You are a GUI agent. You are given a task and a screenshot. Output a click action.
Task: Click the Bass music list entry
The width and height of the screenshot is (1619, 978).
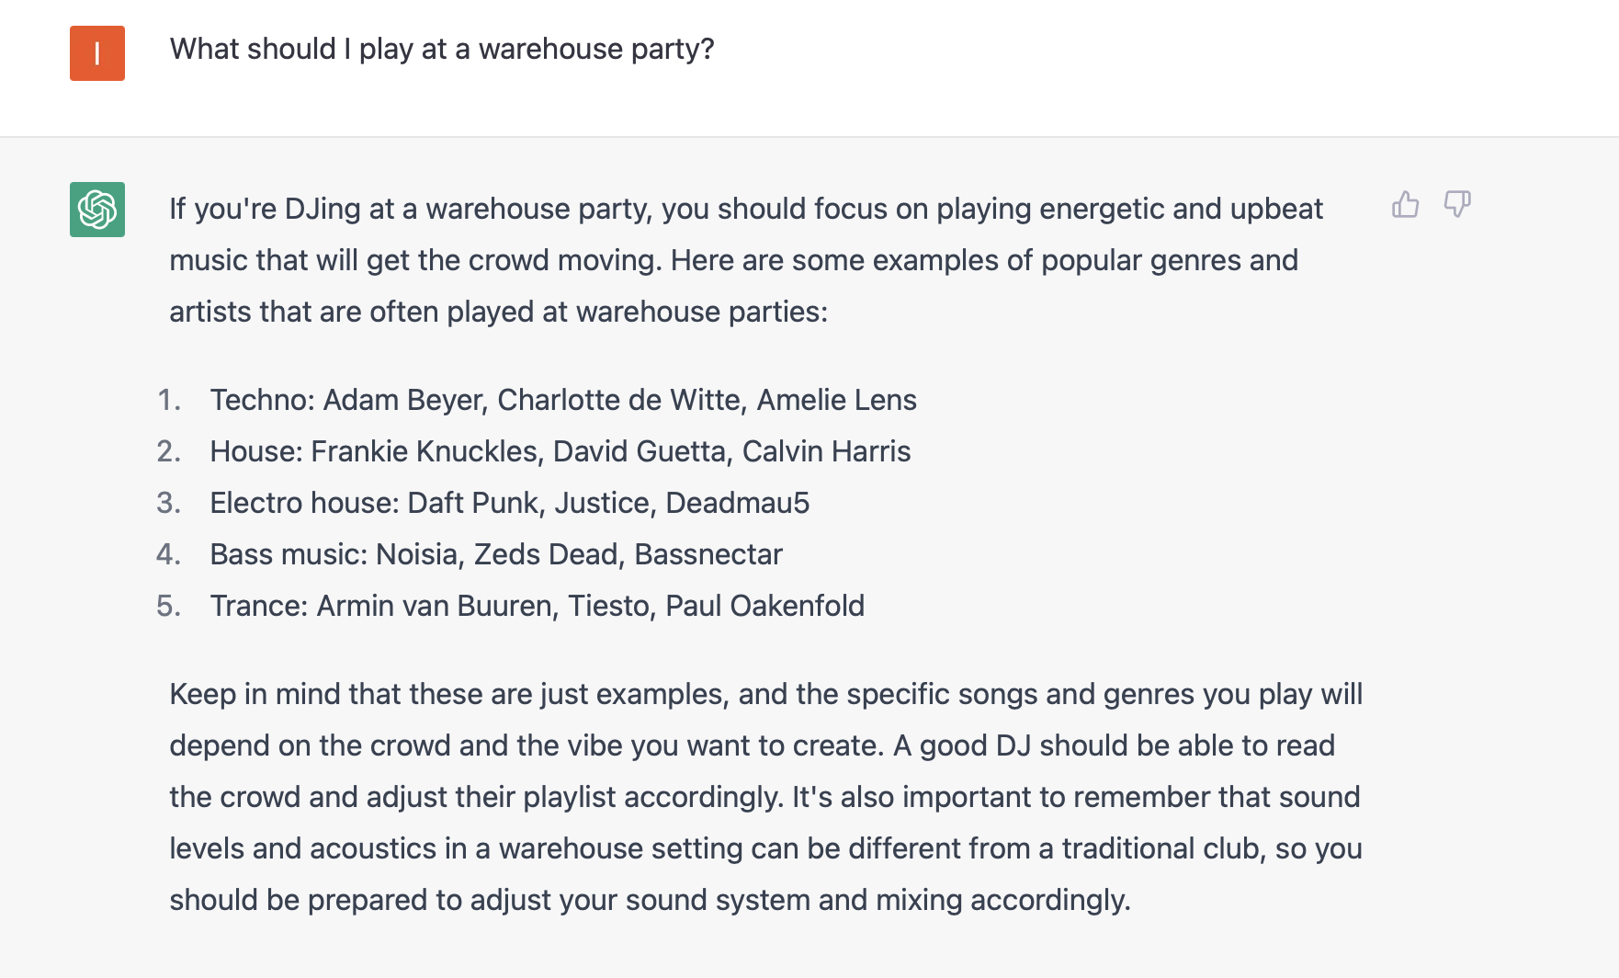[496, 554]
